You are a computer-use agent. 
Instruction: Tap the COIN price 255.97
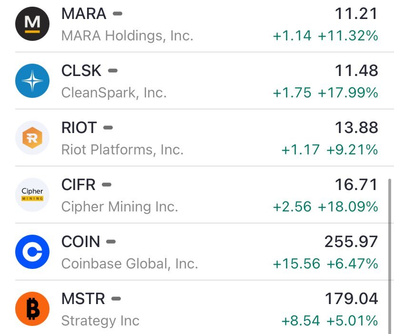(351, 242)
